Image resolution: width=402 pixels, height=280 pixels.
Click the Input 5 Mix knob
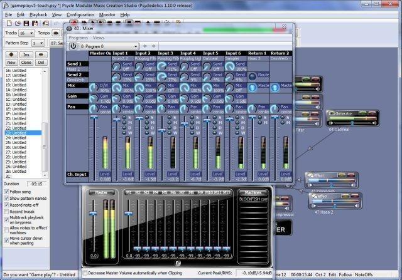(207, 88)
